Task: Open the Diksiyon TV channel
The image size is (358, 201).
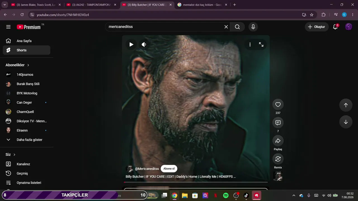Action: pos(27,121)
